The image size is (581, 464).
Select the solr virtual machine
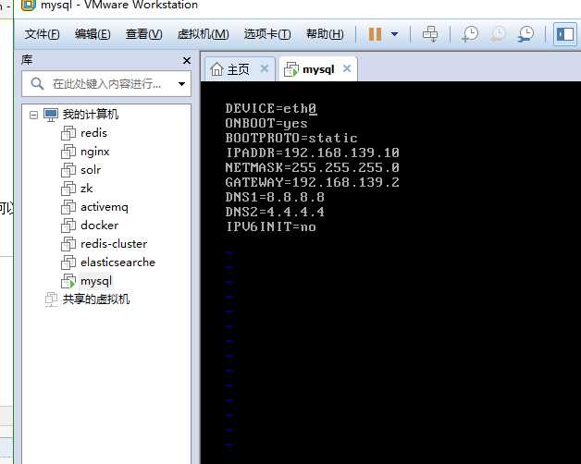pyautogui.click(x=91, y=169)
